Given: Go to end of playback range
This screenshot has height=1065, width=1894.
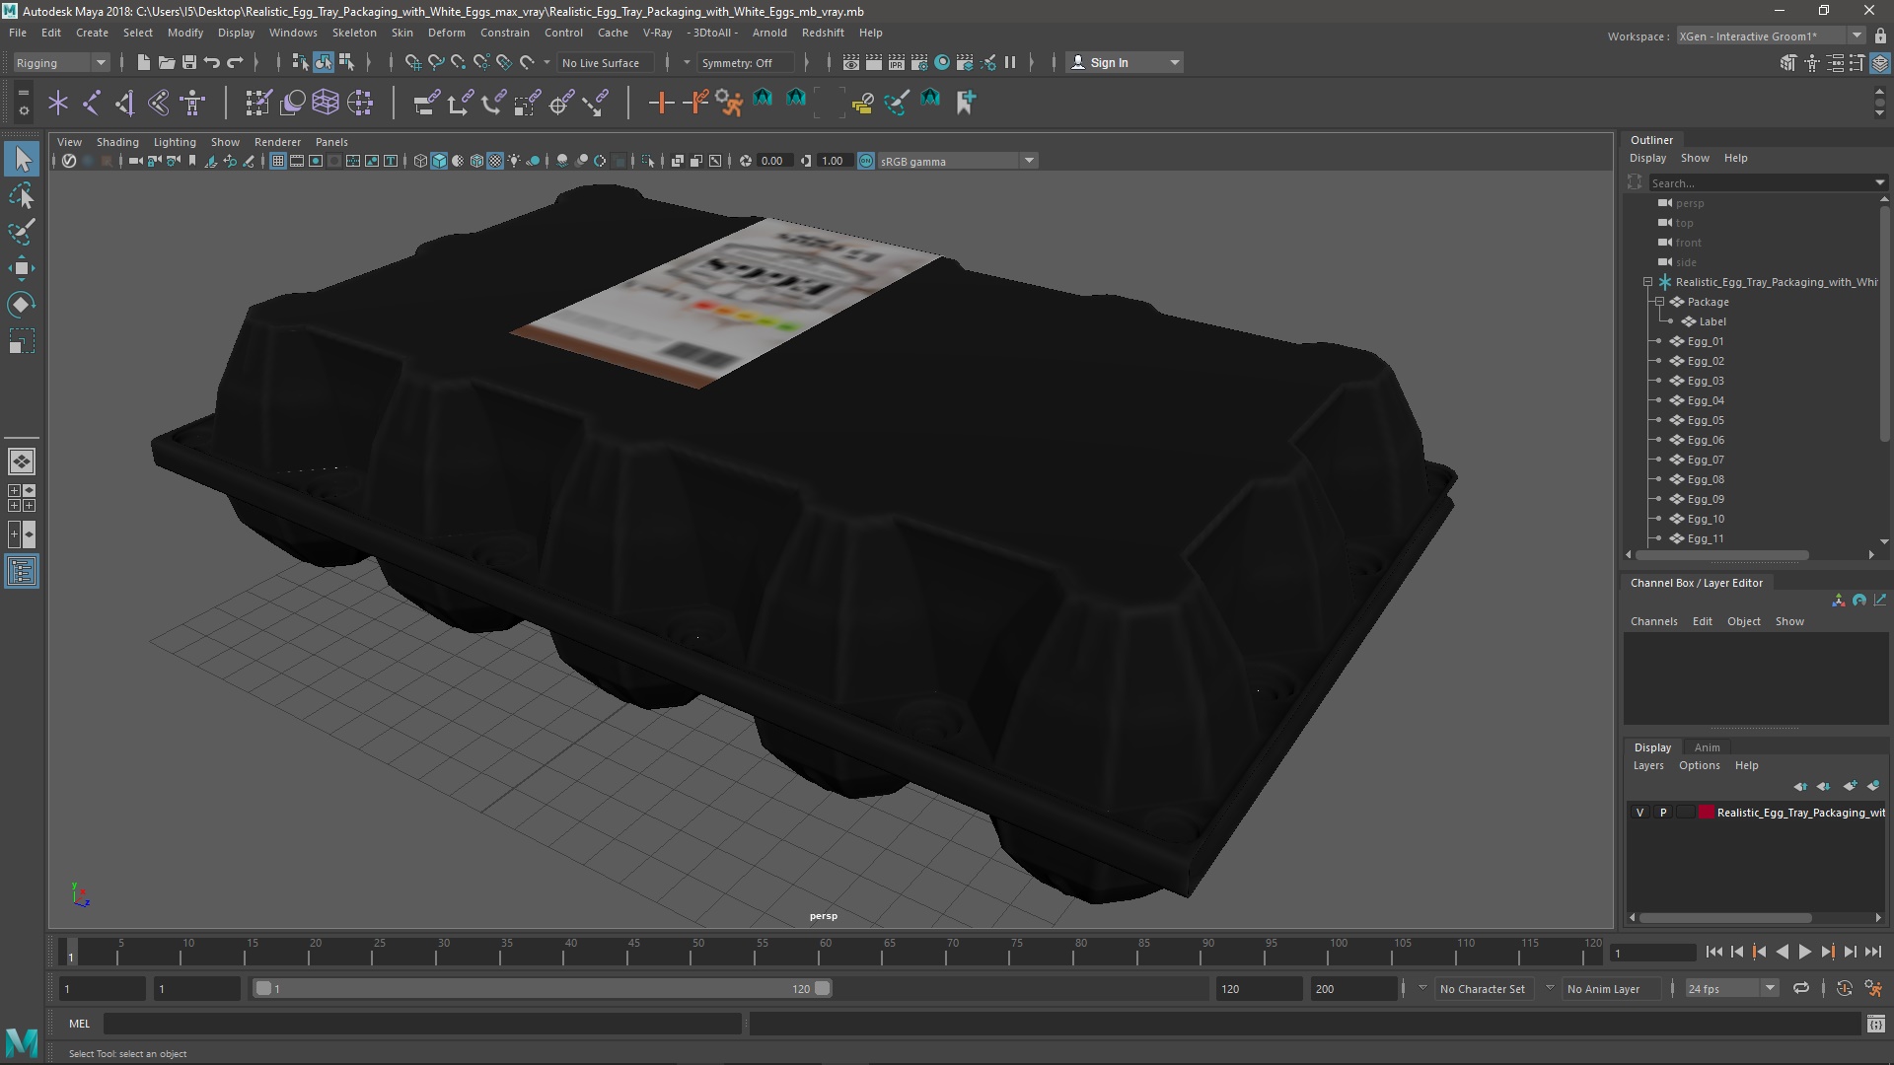Looking at the screenshot, I should pyautogui.click(x=1872, y=952).
